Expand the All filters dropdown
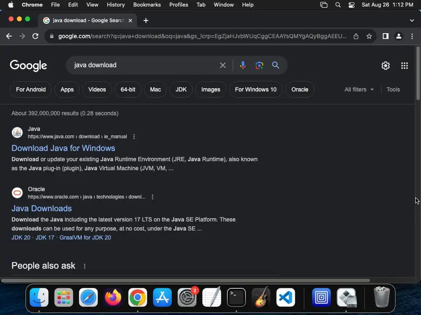 coord(359,89)
